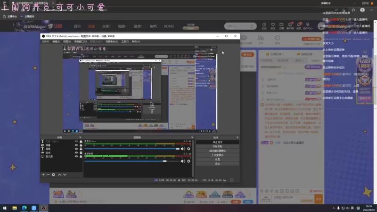Pop out the 混音器 mixer dock icon
This screenshot has width=377, height=212.
tap(192, 138)
